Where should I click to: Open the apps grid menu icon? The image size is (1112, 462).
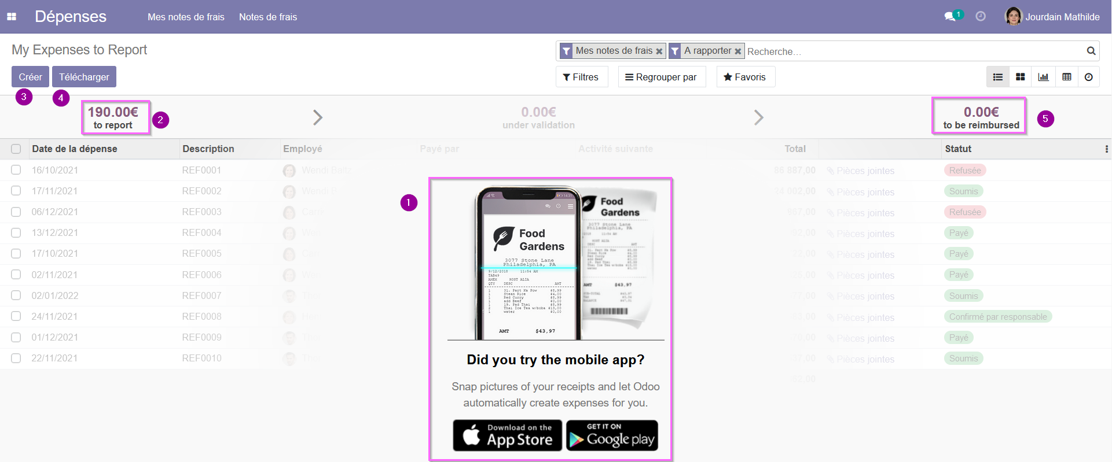(12, 17)
